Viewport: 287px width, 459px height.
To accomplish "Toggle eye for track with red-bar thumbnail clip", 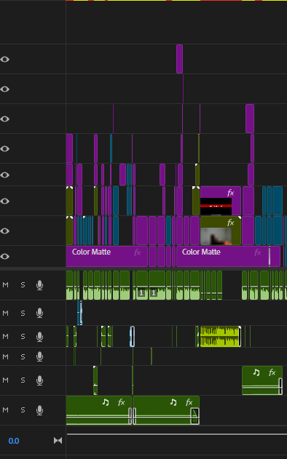I will pos(4,201).
